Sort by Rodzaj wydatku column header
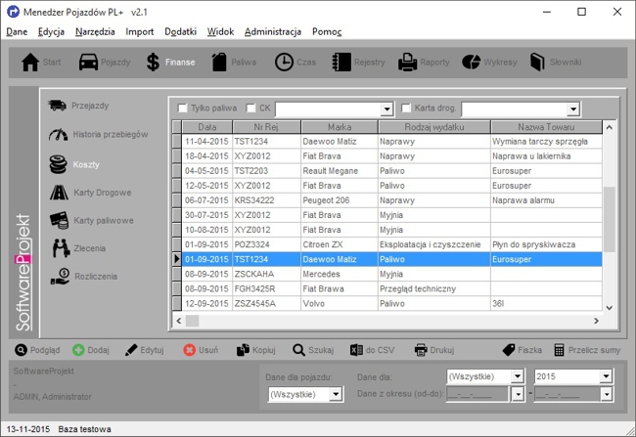This screenshot has width=636, height=437. (434, 127)
